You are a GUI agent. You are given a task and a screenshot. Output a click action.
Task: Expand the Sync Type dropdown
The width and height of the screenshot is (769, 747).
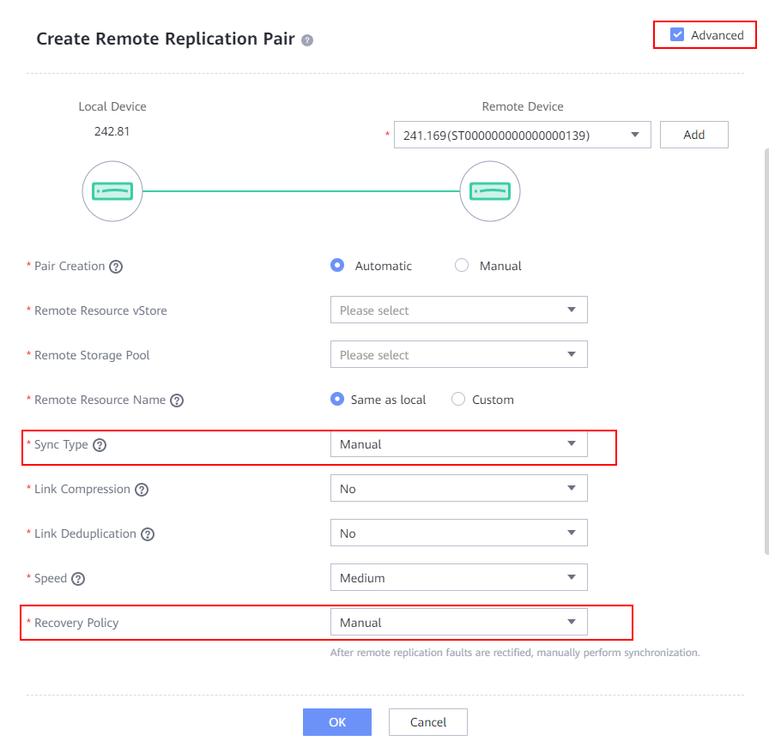(x=458, y=444)
